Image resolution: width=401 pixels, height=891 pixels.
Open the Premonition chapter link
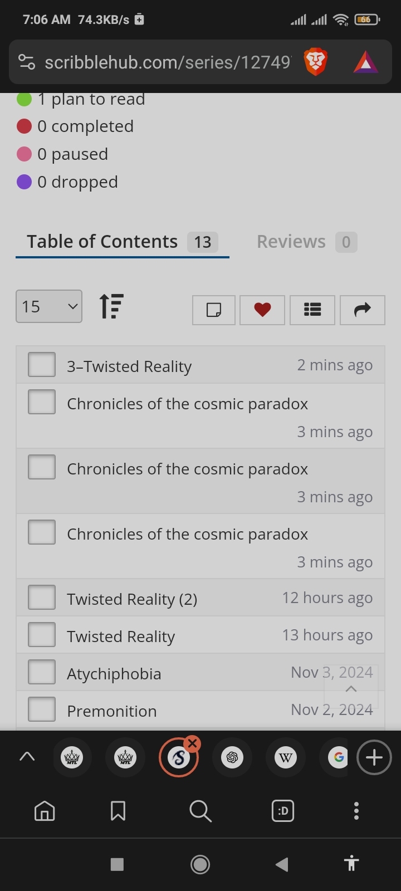point(112,711)
